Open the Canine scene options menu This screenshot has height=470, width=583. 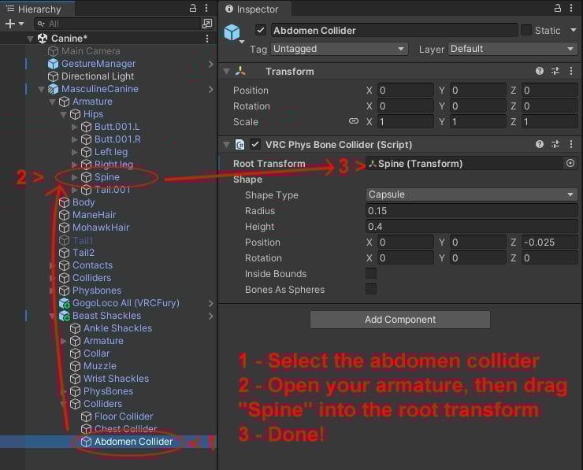click(x=206, y=39)
